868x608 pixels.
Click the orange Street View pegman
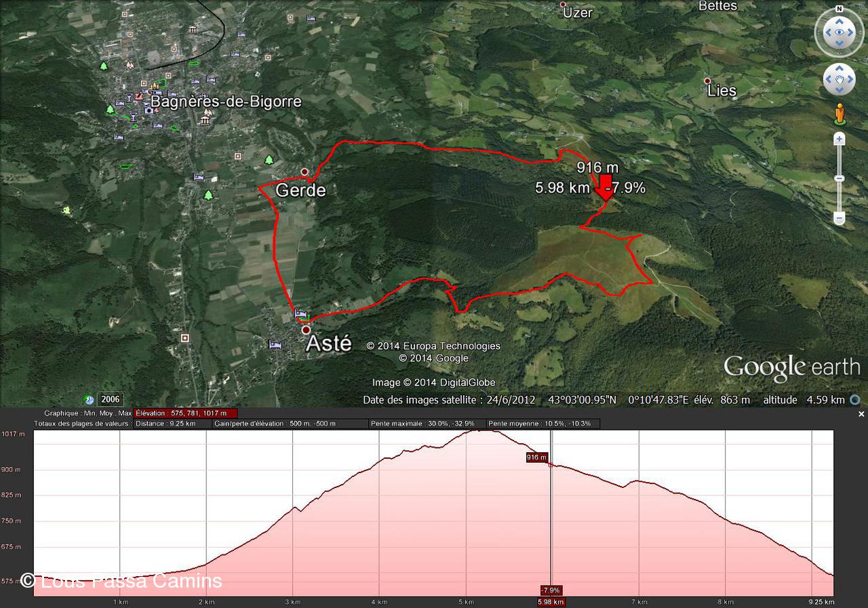[x=840, y=113]
